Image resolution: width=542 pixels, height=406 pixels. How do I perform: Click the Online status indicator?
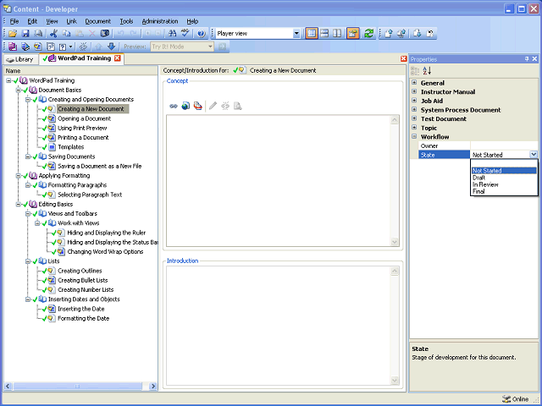point(516,399)
